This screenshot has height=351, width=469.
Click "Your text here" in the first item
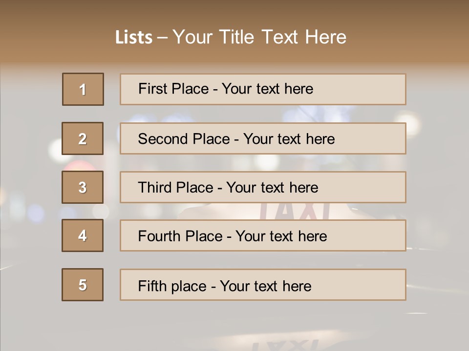coord(267,89)
